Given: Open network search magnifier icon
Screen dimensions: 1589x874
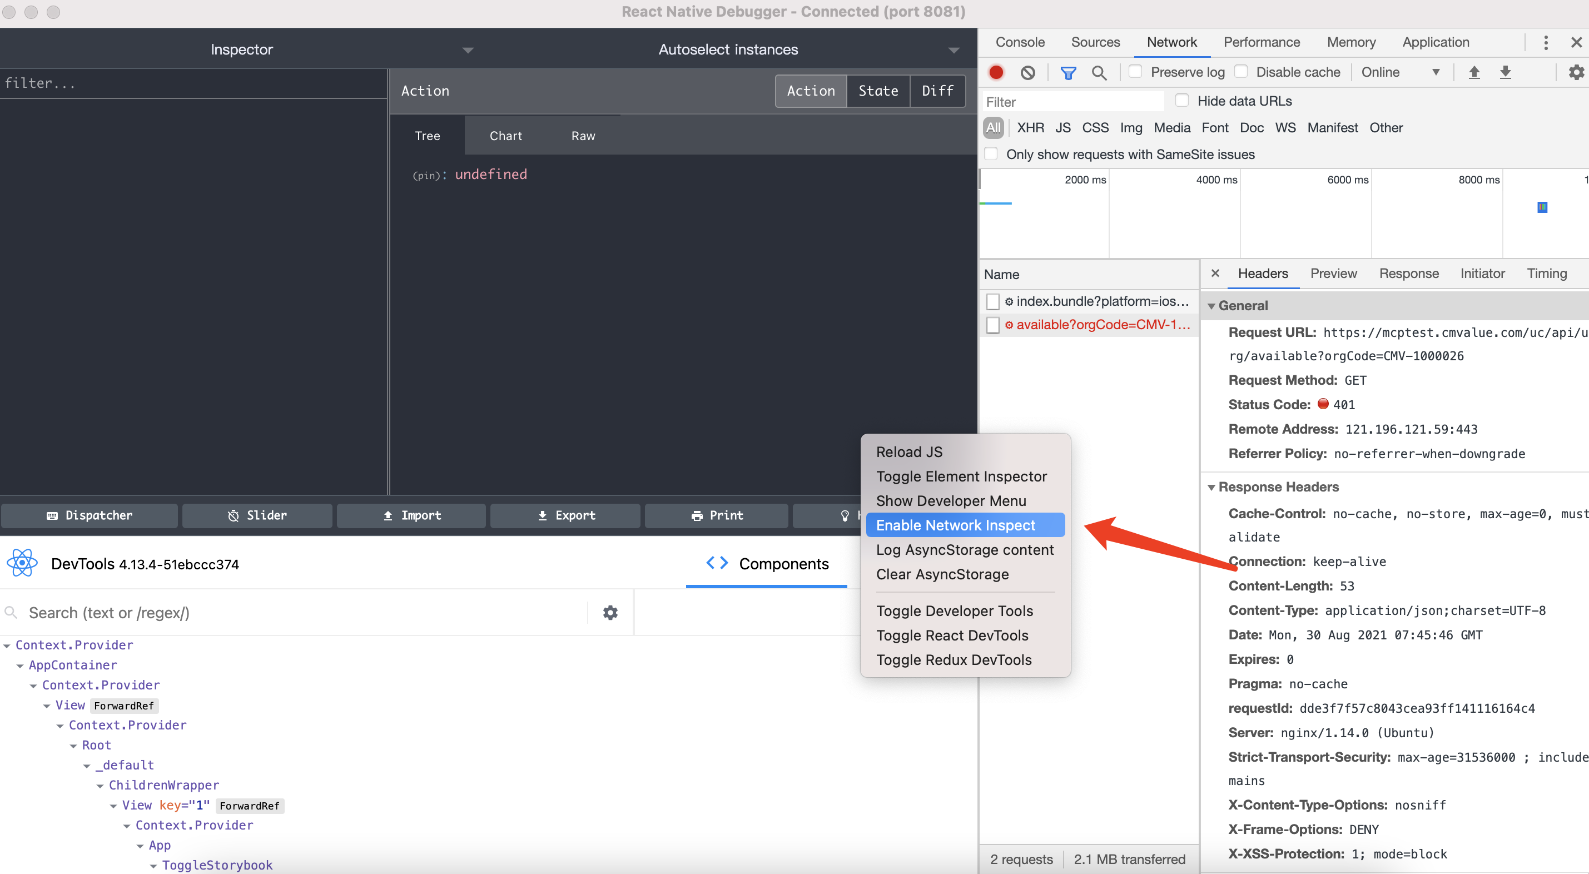Looking at the screenshot, I should [1099, 73].
